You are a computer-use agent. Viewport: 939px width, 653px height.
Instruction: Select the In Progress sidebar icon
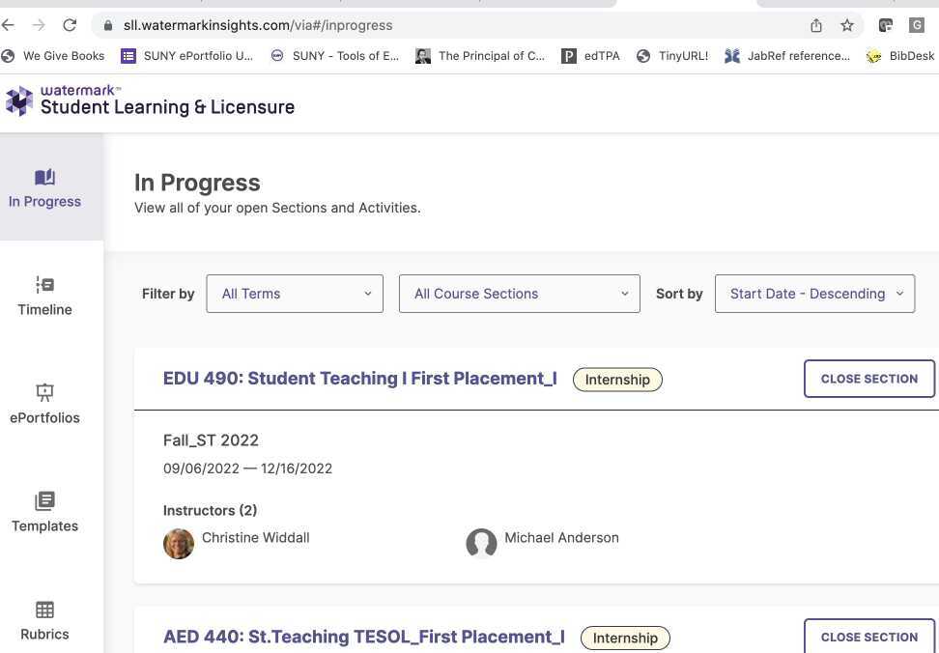pos(44,178)
